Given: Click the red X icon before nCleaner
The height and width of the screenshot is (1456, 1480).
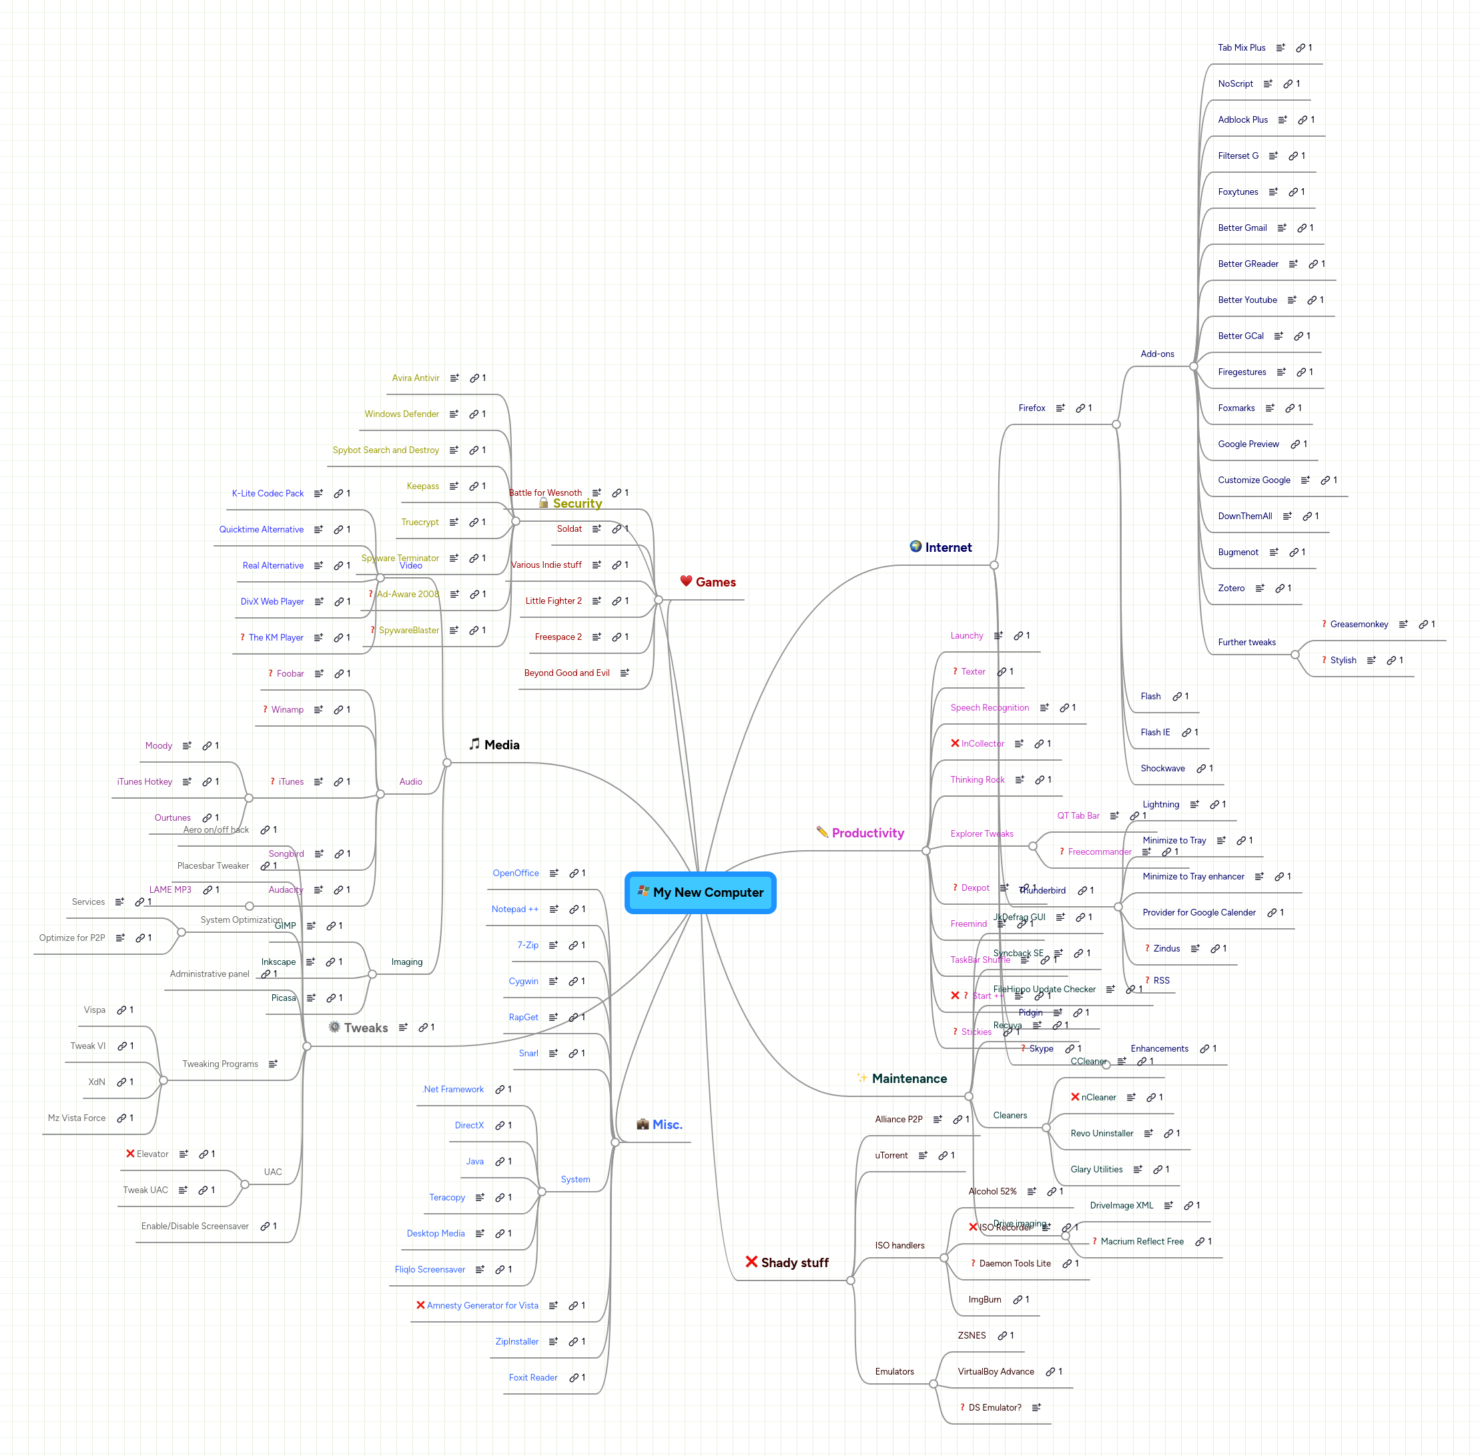Looking at the screenshot, I should (1076, 1098).
